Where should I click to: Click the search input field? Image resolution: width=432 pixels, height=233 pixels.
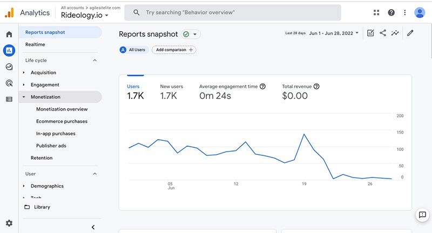click(233, 12)
